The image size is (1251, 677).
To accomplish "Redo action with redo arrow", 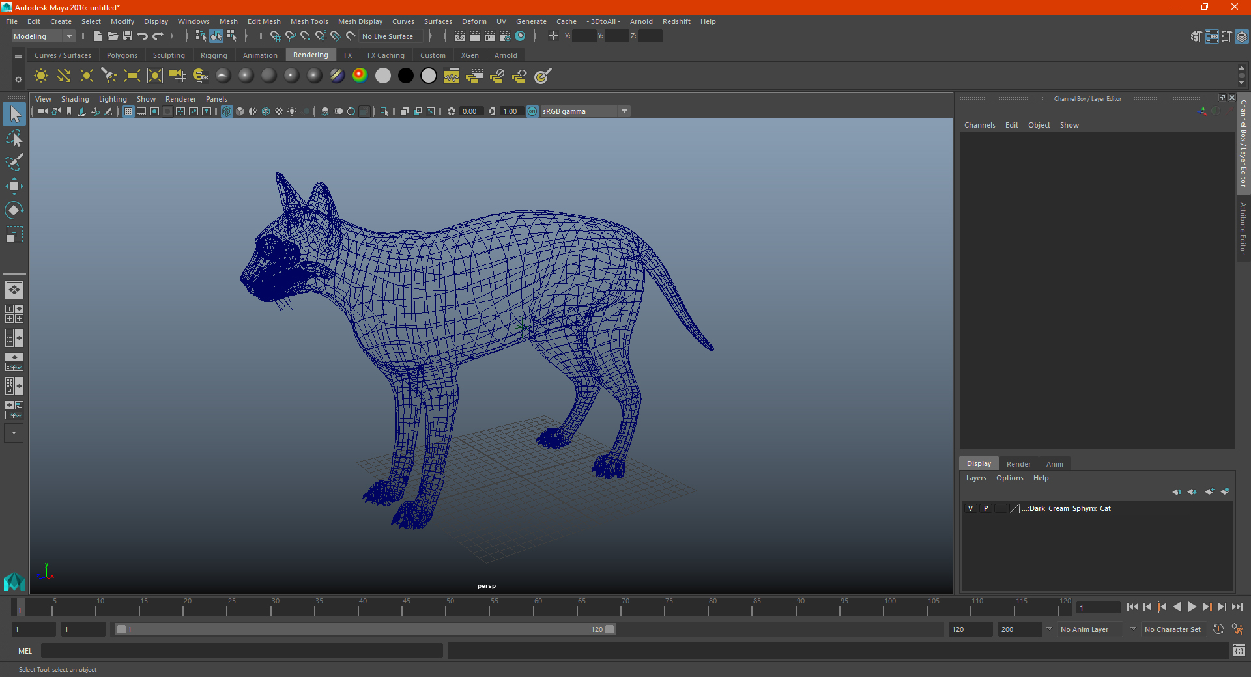I will pyautogui.click(x=158, y=36).
